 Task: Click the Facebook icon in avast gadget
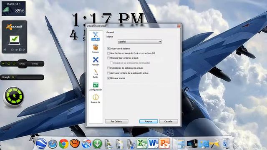[20, 50]
